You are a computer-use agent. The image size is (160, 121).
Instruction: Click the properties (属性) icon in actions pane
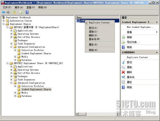pyautogui.click(x=123, y=82)
